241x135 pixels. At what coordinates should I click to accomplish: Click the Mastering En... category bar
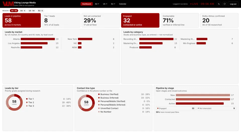click(151, 43)
